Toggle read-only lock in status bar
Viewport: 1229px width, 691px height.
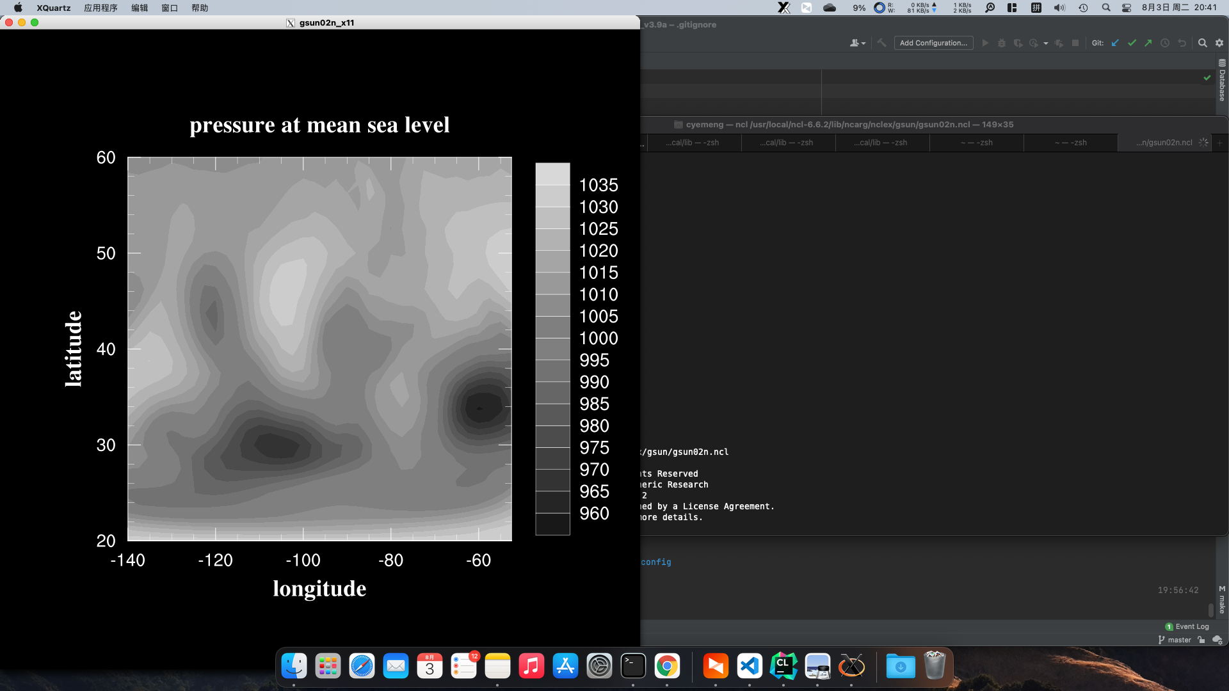pos(1201,640)
